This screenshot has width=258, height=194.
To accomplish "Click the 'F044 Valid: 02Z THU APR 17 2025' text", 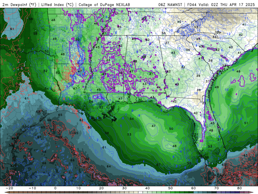I will 221,5.
